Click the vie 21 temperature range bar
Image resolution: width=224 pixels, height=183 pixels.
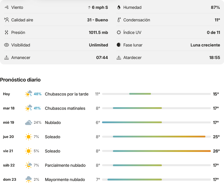tap(156, 151)
